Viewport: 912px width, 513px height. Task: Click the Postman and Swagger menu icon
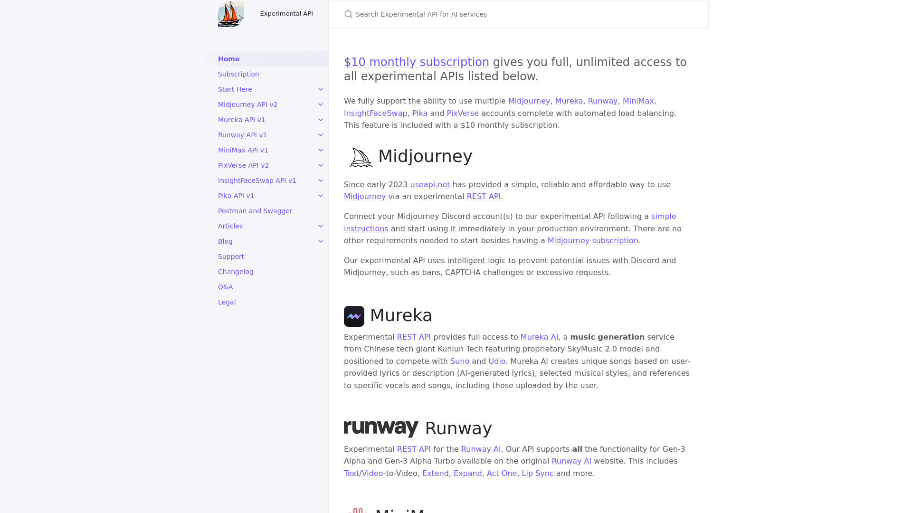[x=255, y=210]
